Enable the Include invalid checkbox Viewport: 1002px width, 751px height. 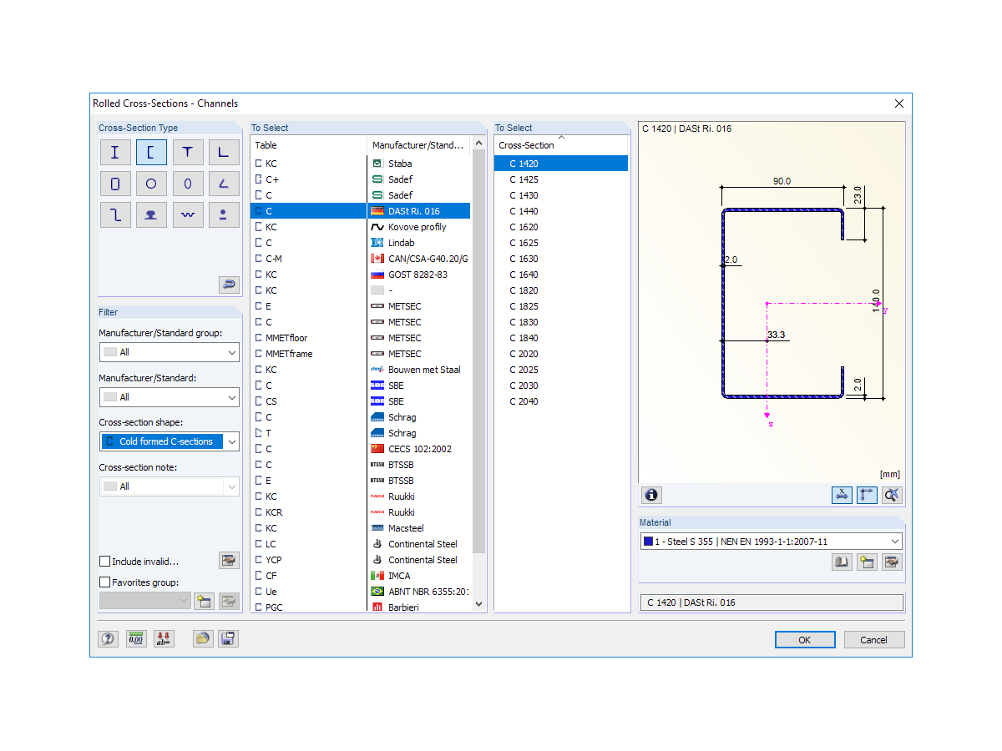pyautogui.click(x=105, y=562)
